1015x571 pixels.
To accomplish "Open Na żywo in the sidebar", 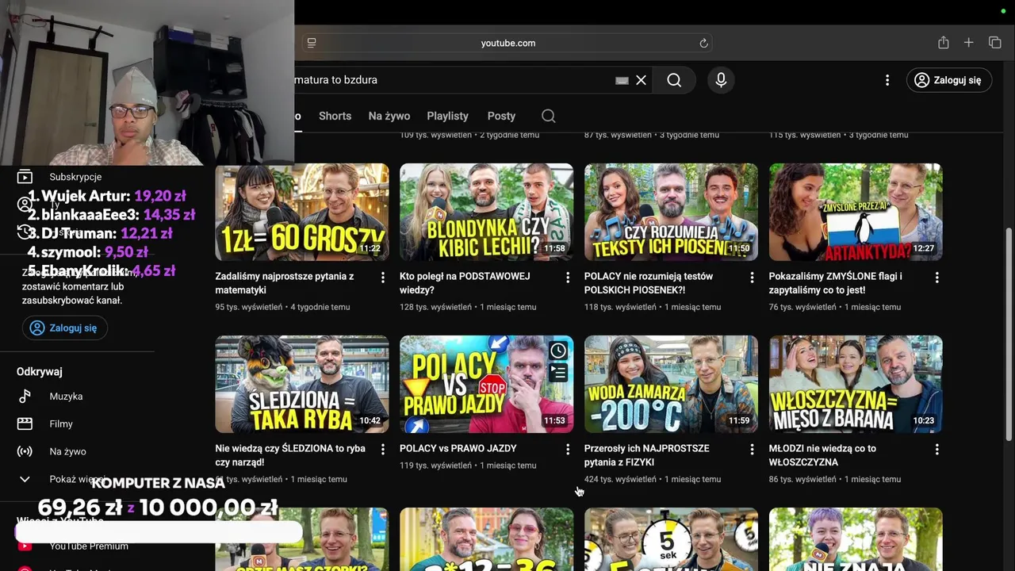I will point(67,452).
